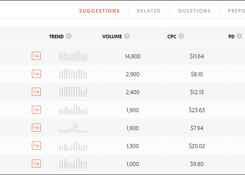Click the trend chart in the 14,800 row
The height and width of the screenshot is (175, 245).
tap(73, 56)
